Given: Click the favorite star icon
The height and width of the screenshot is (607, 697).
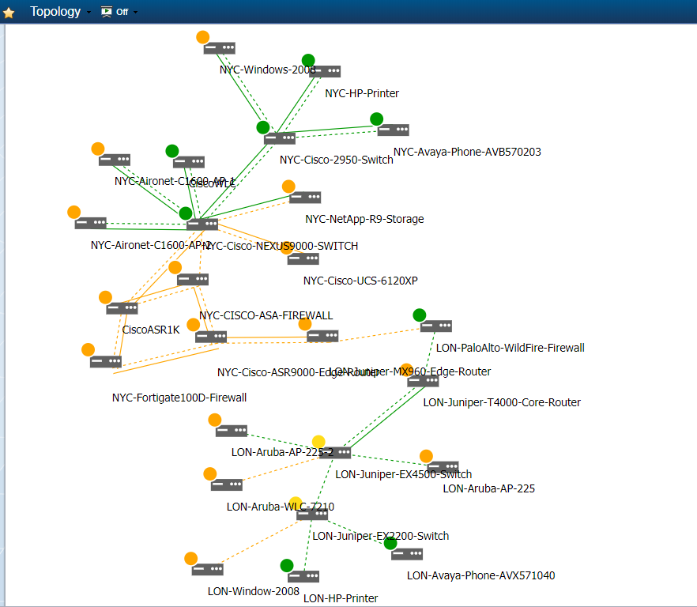Looking at the screenshot, I should [x=9, y=13].
